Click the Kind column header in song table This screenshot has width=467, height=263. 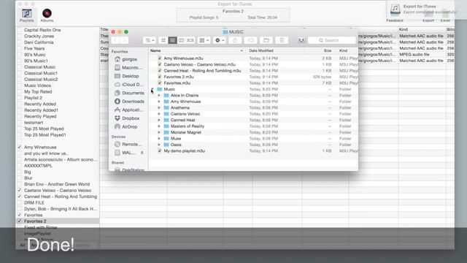(x=422, y=29)
